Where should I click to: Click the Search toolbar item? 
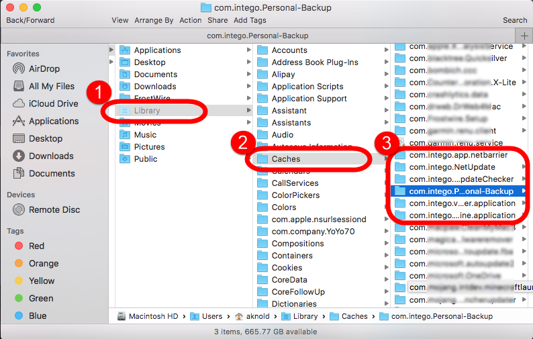515,20
